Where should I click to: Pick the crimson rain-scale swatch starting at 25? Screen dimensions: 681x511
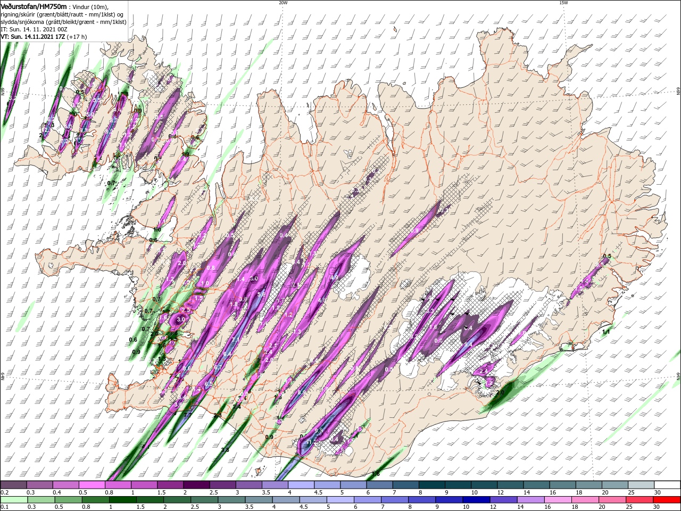pyautogui.click(x=640, y=500)
